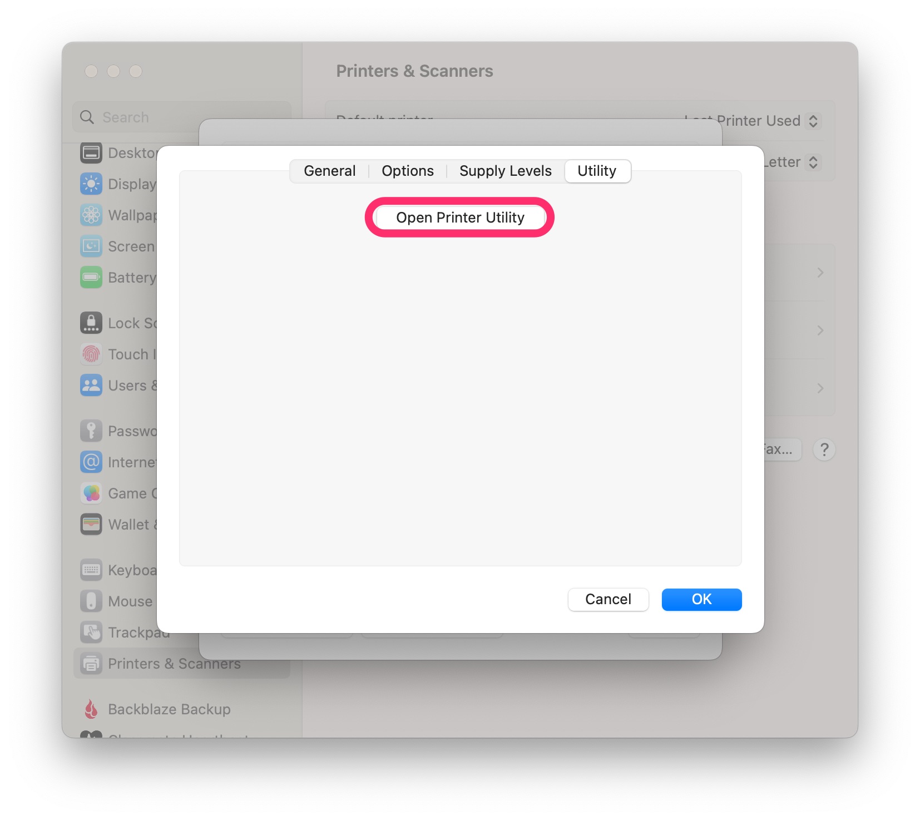The height and width of the screenshot is (820, 920).
Task: Click the Displays sidebar icon
Action: [x=91, y=184]
